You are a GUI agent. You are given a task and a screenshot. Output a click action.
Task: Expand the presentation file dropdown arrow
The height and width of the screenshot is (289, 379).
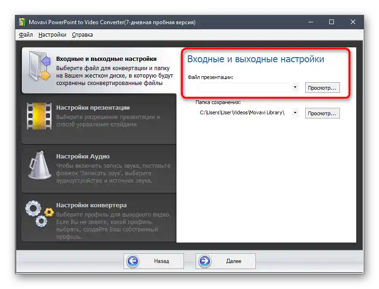point(295,87)
